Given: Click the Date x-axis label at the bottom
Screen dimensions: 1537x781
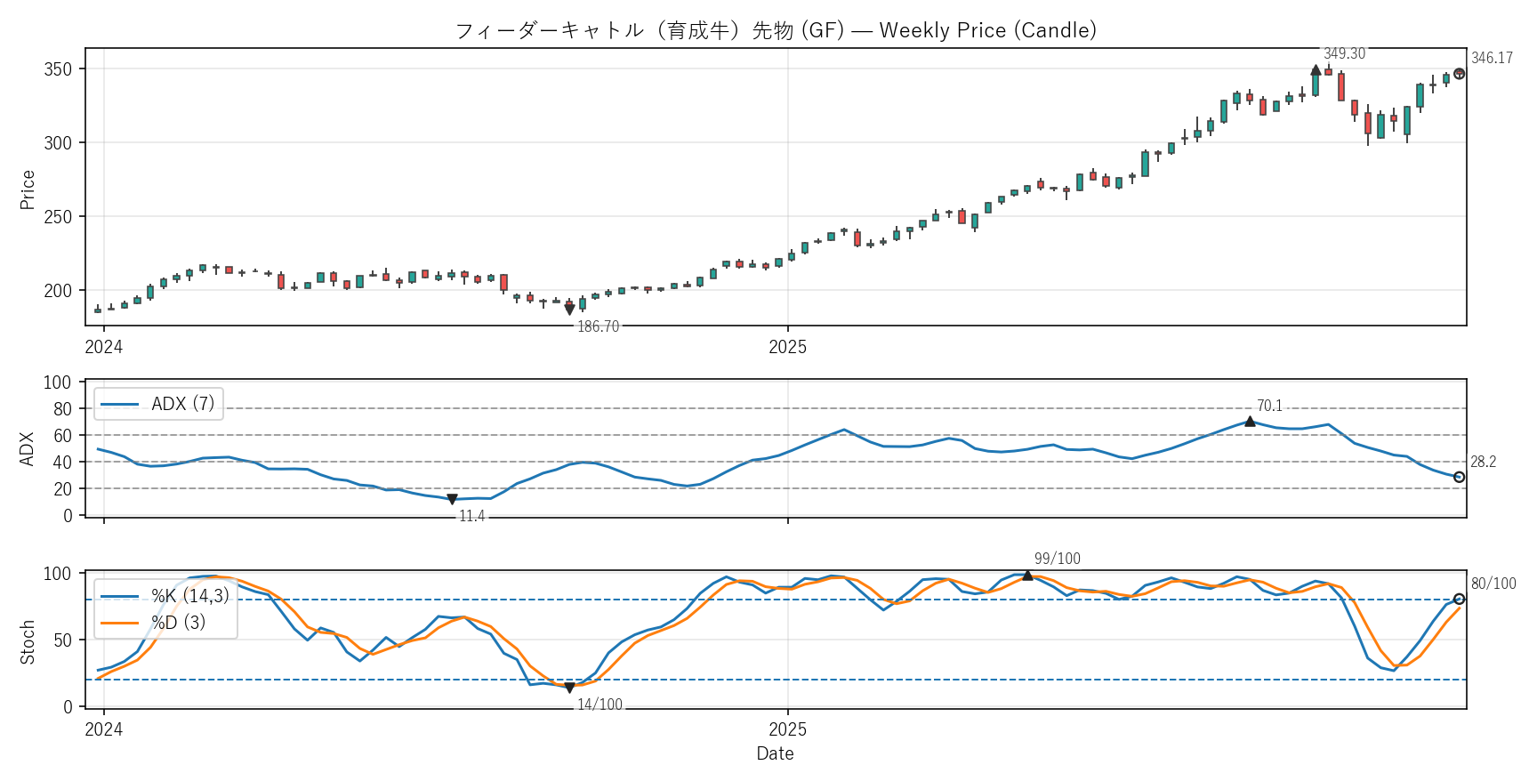Looking at the screenshot, I should coord(775,753).
